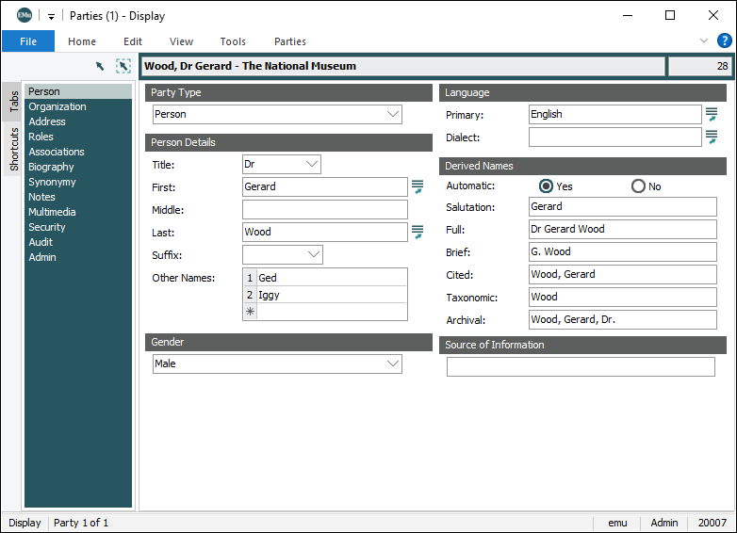737x533 pixels.
Task: Open the Party Type dropdown
Action: pyautogui.click(x=393, y=114)
